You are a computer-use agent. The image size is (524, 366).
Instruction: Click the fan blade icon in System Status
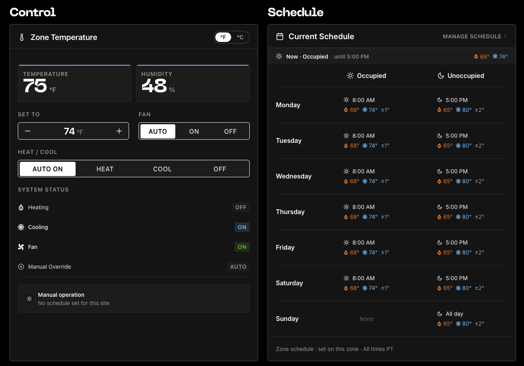[21, 247]
